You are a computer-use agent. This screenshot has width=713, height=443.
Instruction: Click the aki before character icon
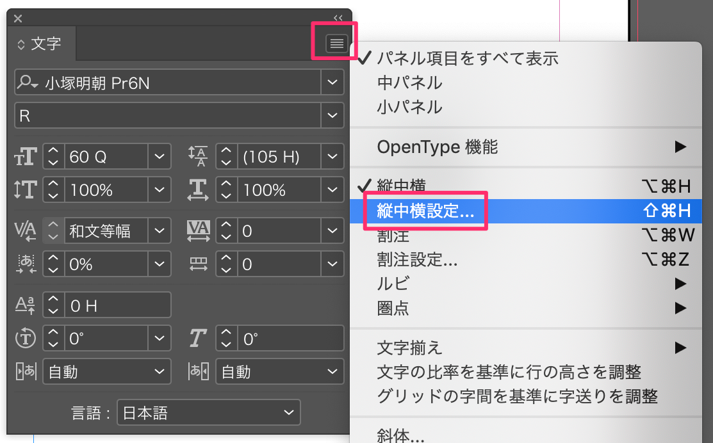[26, 371]
